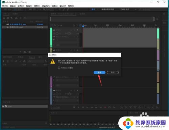Click the Play button in the transport bar
Image resolution: width=169 pixels, height=130 pixels.
click(x=78, y=107)
